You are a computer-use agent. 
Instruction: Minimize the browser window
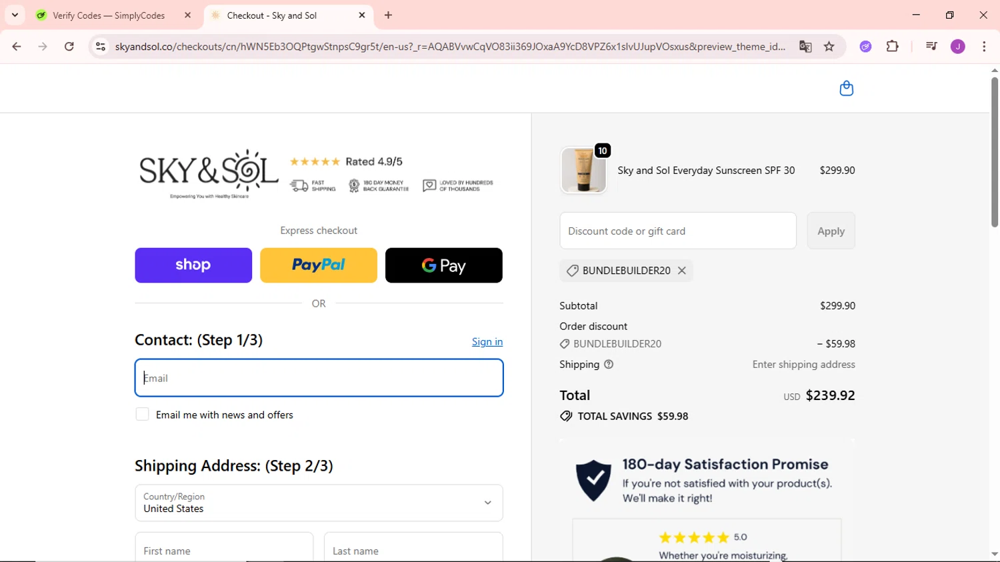pyautogui.click(x=916, y=15)
